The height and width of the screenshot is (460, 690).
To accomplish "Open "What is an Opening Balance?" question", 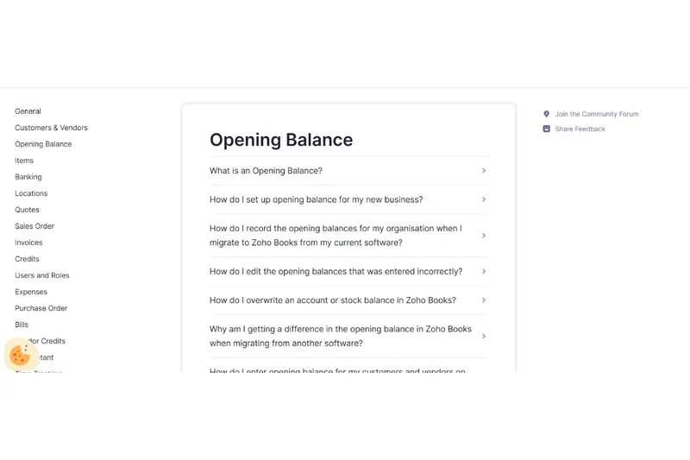I will click(x=266, y=171).
